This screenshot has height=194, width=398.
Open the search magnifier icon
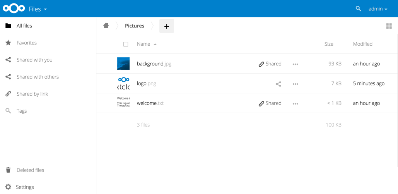click(358, 9)
